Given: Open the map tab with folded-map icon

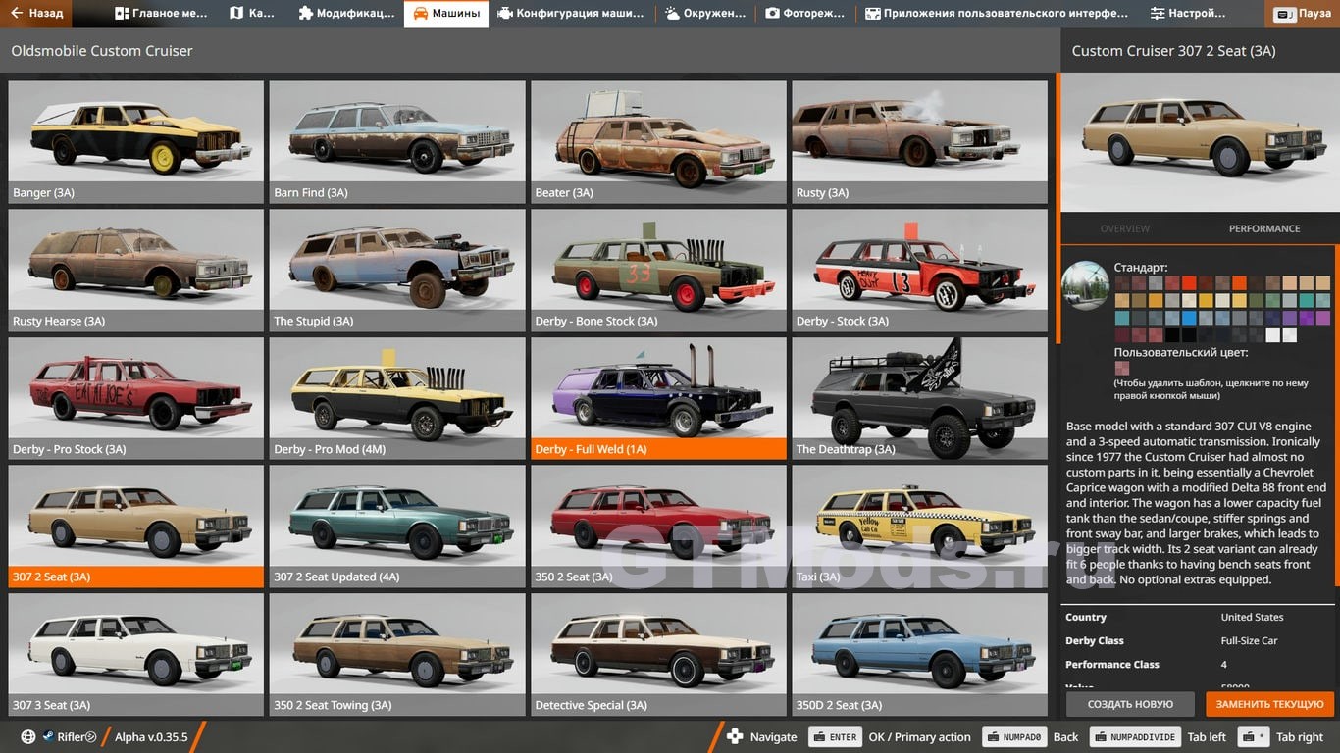Looking at the screenshot, I should [x=252, y=14].
